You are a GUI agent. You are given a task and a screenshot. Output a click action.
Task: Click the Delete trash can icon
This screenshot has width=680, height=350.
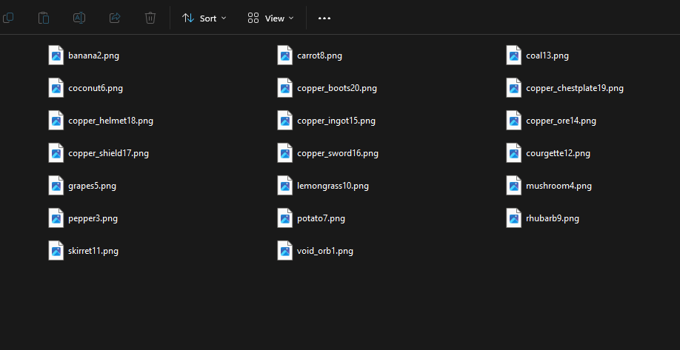click(x=150, y=18)
